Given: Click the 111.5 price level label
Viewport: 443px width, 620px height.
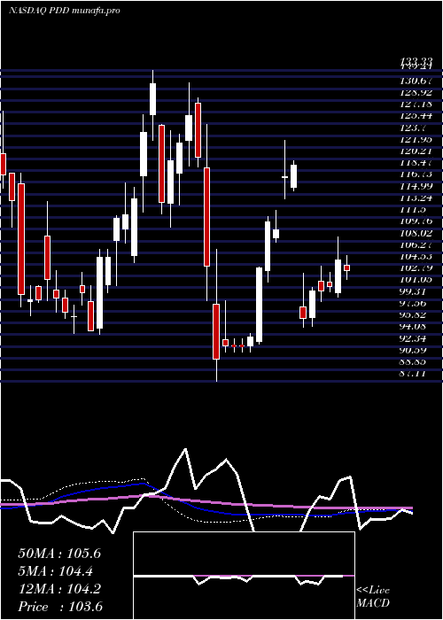Looking at the screenshot, I should pyautogui.click(x=414, y=209).
